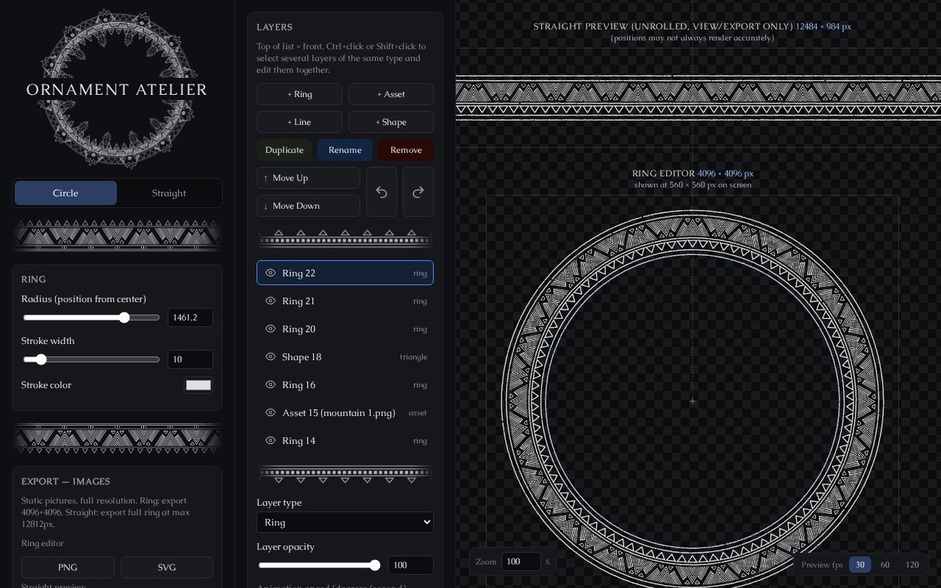The height and width of the screenshot is (588, 941).
Task: Click the Remove layer button
Action: [406, 150]
